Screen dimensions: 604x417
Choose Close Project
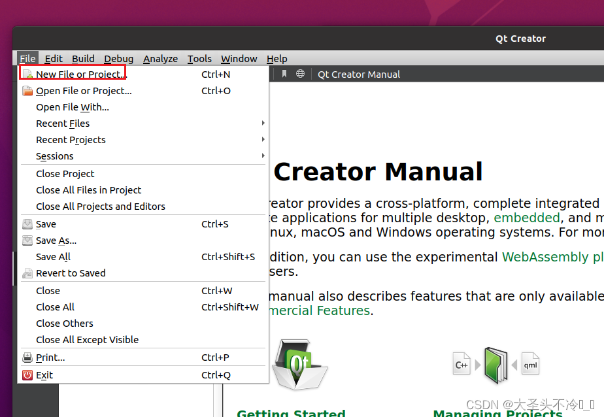[x=143, y=174]
